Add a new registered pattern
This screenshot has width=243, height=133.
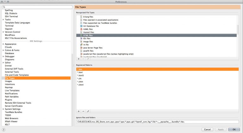(x=78, y=111)
